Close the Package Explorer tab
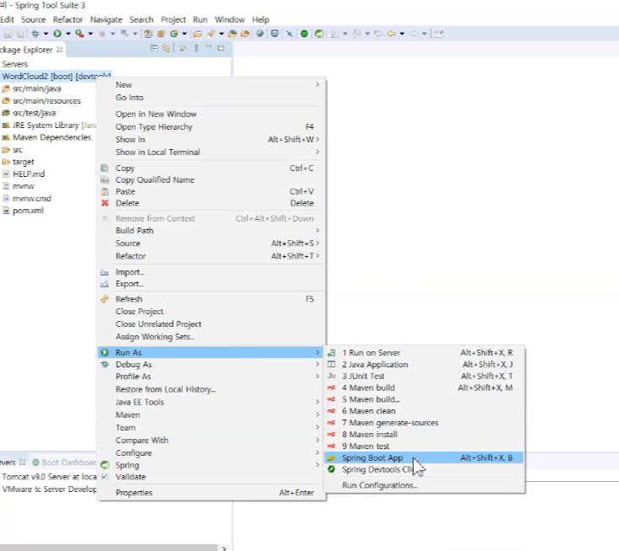 tap(59, 50)
